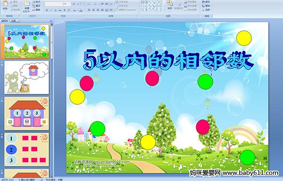The width and height of the screenshot is (283, 181).
Task: Decrease font size with the Shrink Font icon
Action: click(78, 4)
